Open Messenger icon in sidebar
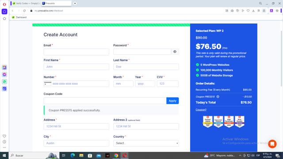 [4, 75]
